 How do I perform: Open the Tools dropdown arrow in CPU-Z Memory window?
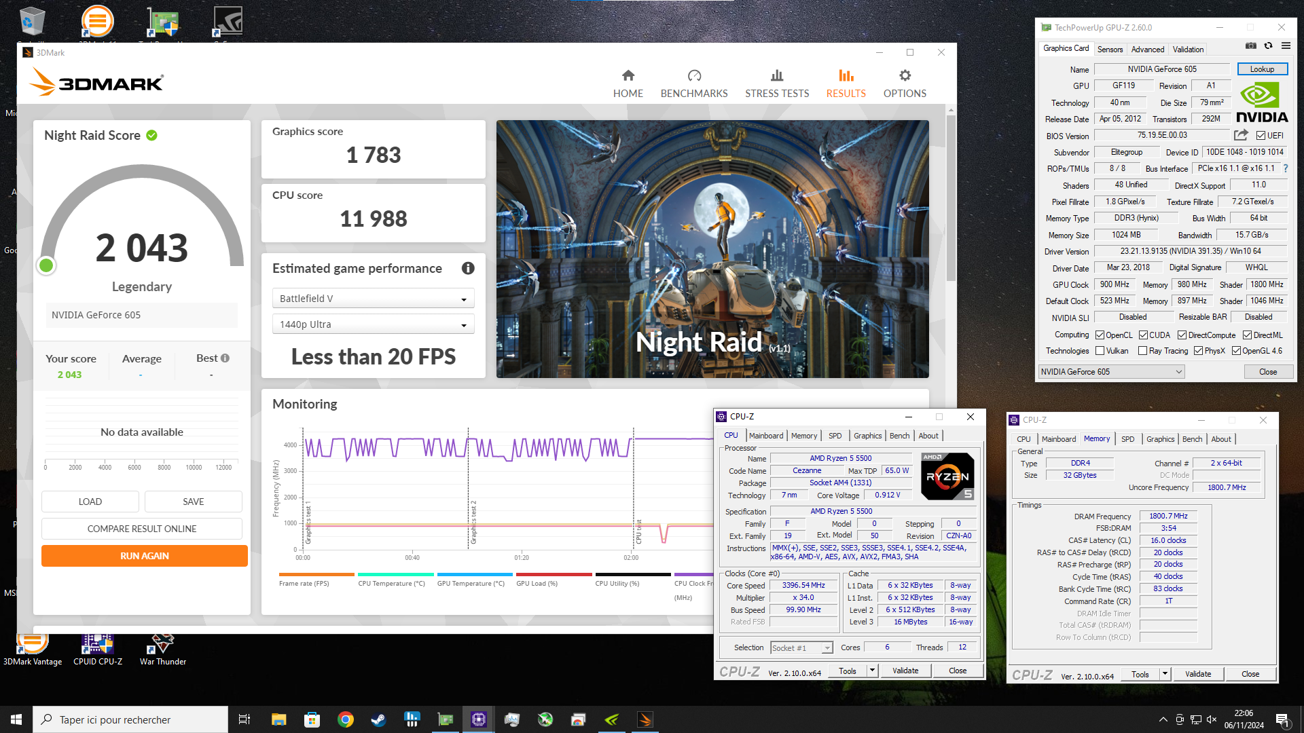(x=1165, y=674)
